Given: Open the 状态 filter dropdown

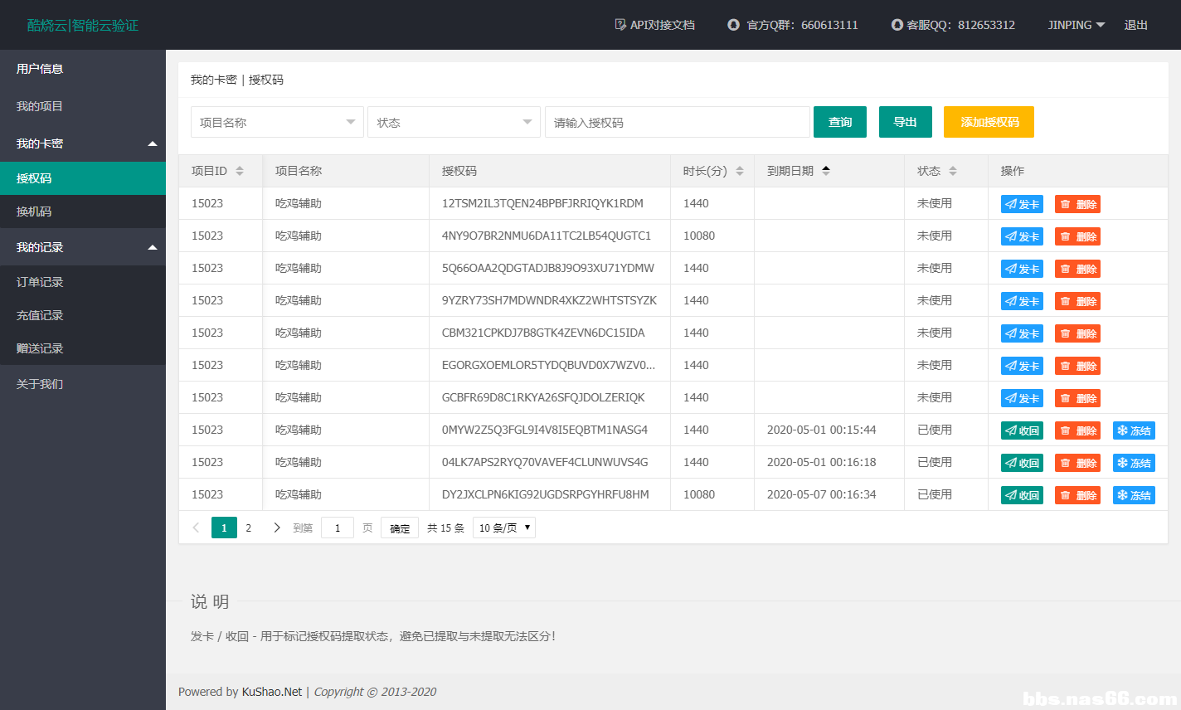Looking at the screenshot, I should point(454,122).
